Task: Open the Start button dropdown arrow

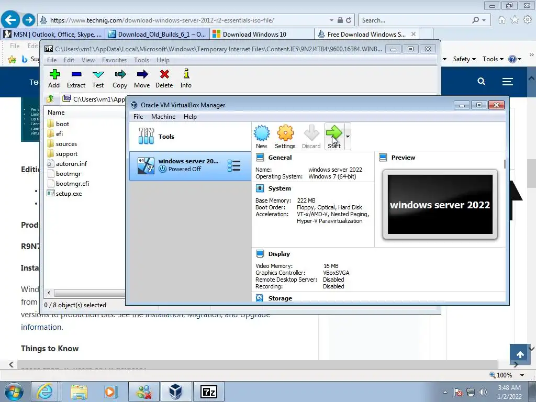Action: 348,137
